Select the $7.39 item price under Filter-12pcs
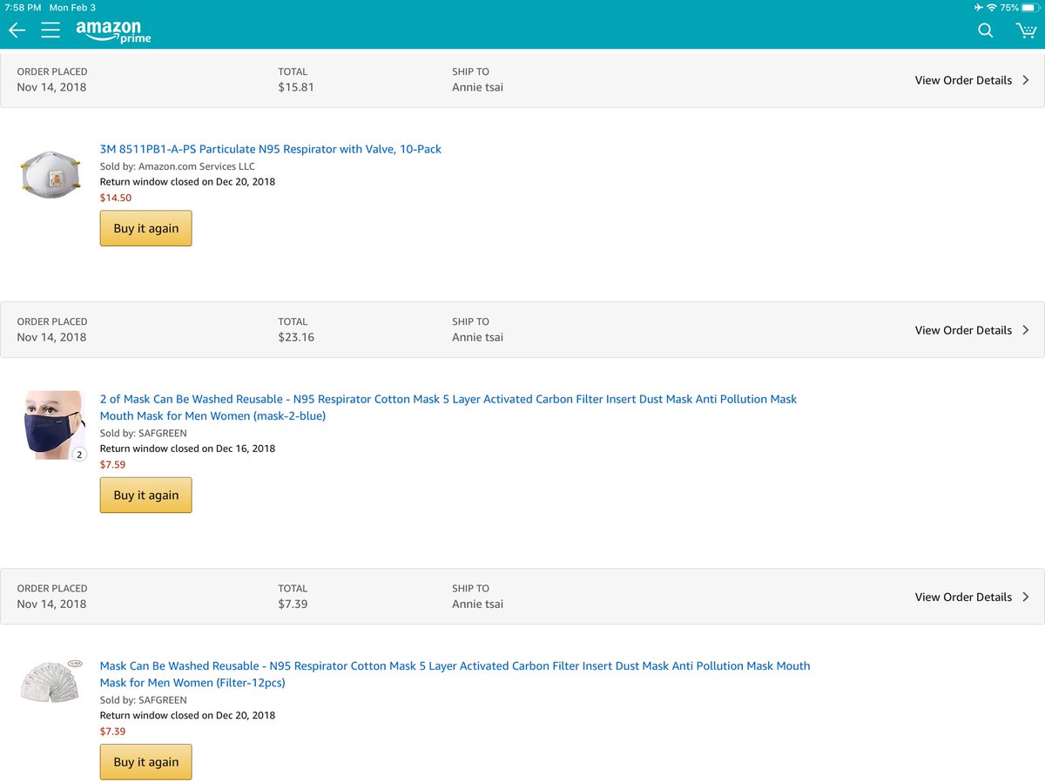The image size is (1045, 783). 113,731
